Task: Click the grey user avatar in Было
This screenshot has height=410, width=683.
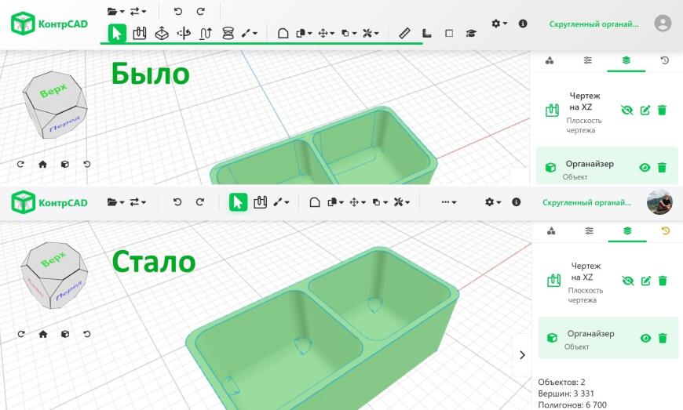Action: point(663,23)
